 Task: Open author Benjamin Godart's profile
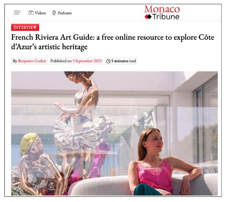coord(32,61)
